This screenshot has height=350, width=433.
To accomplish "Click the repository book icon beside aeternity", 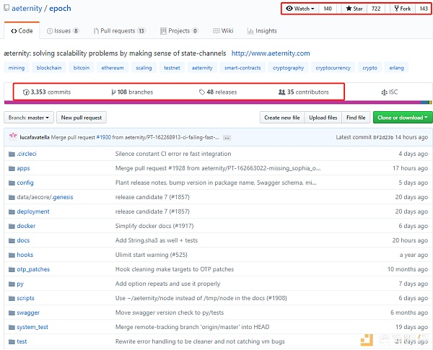I will [x=6, y=8].
